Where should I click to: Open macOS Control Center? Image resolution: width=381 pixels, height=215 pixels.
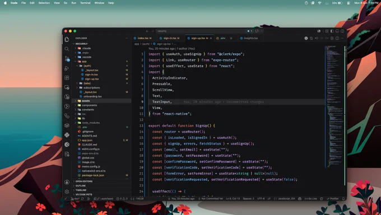(349, 3)
